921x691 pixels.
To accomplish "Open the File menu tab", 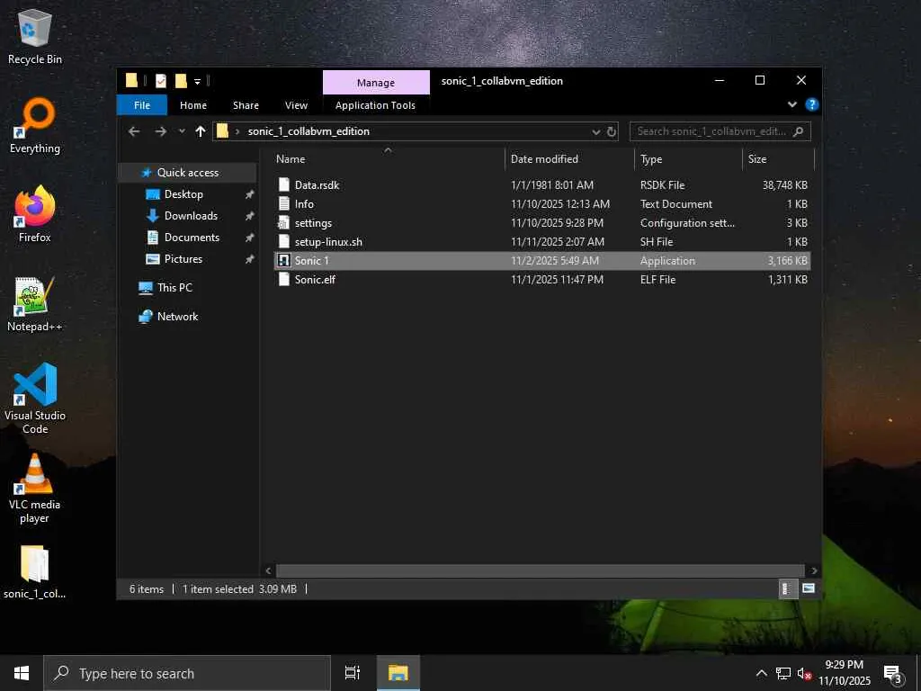I will tap(141, 105).
